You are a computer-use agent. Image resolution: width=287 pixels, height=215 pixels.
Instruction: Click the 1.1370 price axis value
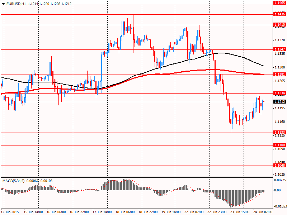[280, 40]
